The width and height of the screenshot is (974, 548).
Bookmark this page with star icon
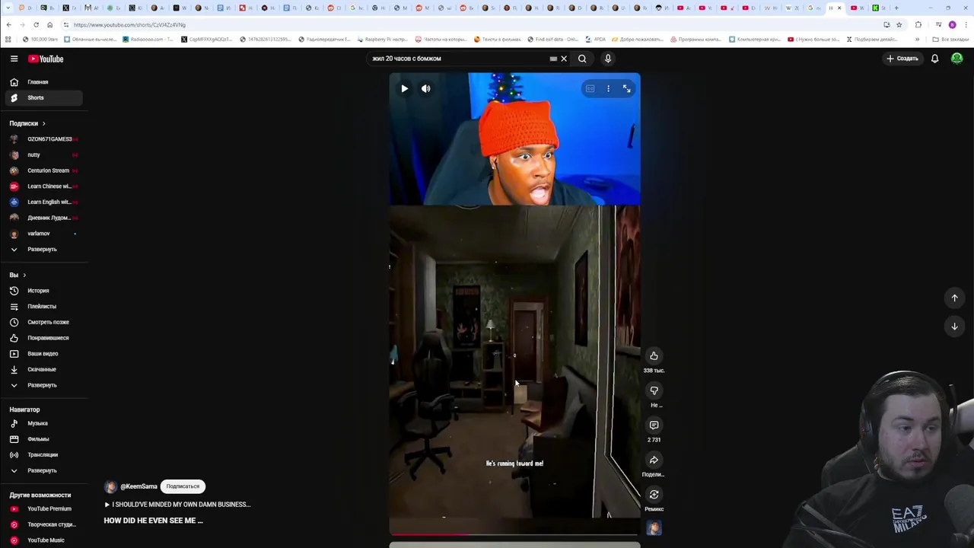[x=899, y=24]
